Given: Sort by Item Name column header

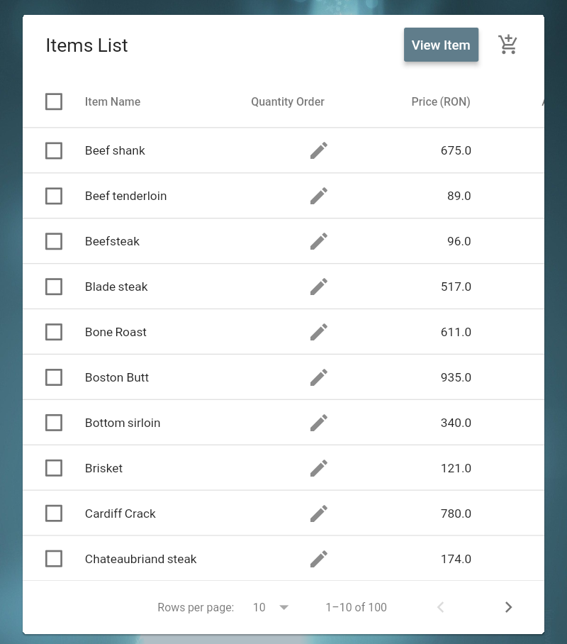Looking at the screenshot, I should 113,101.
